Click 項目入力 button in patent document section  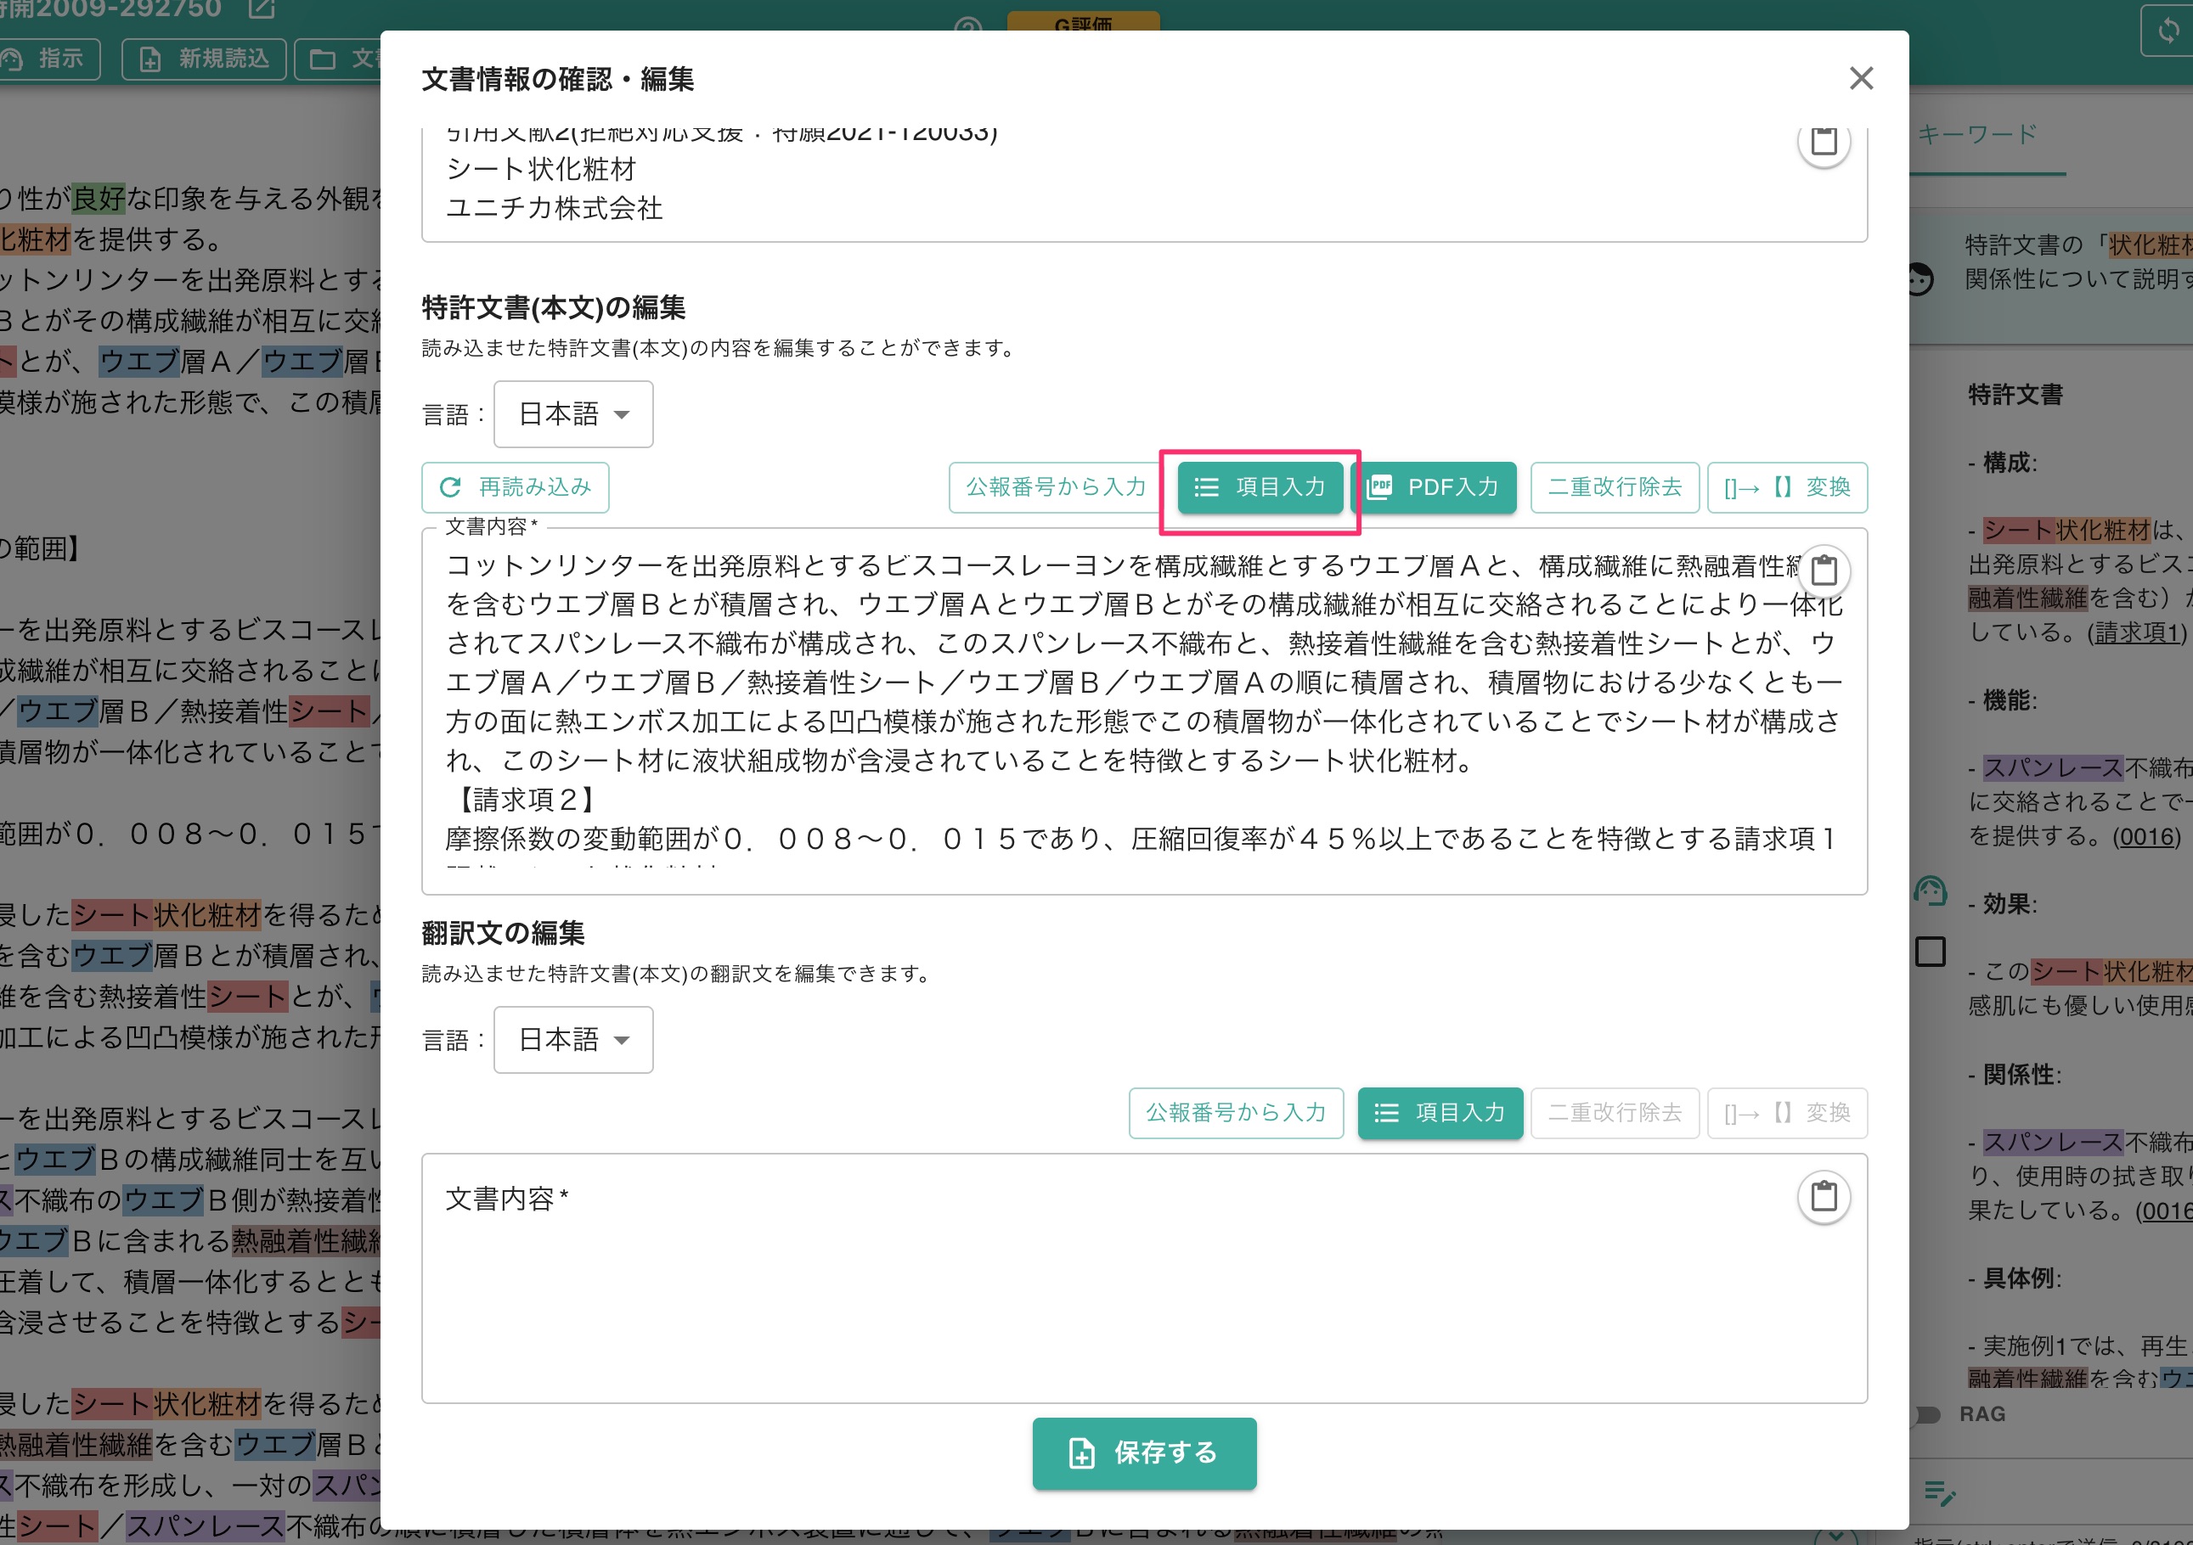click(x=1260, y=488)
